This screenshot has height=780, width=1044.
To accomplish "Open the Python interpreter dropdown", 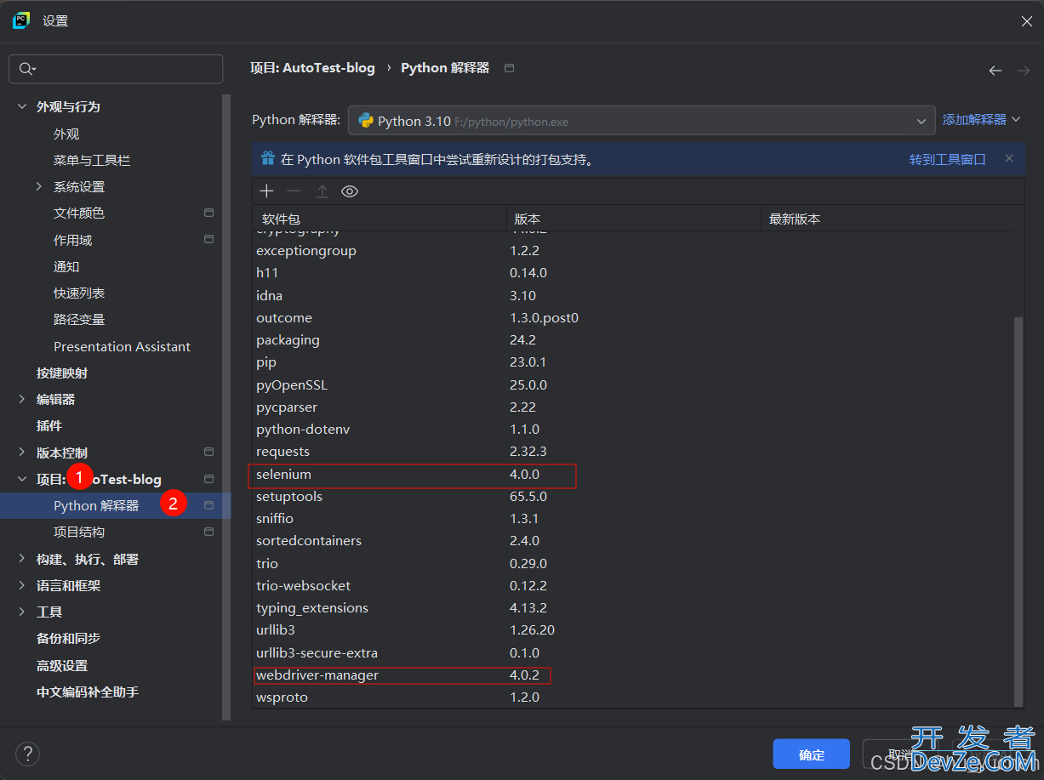I will point(642,121).
